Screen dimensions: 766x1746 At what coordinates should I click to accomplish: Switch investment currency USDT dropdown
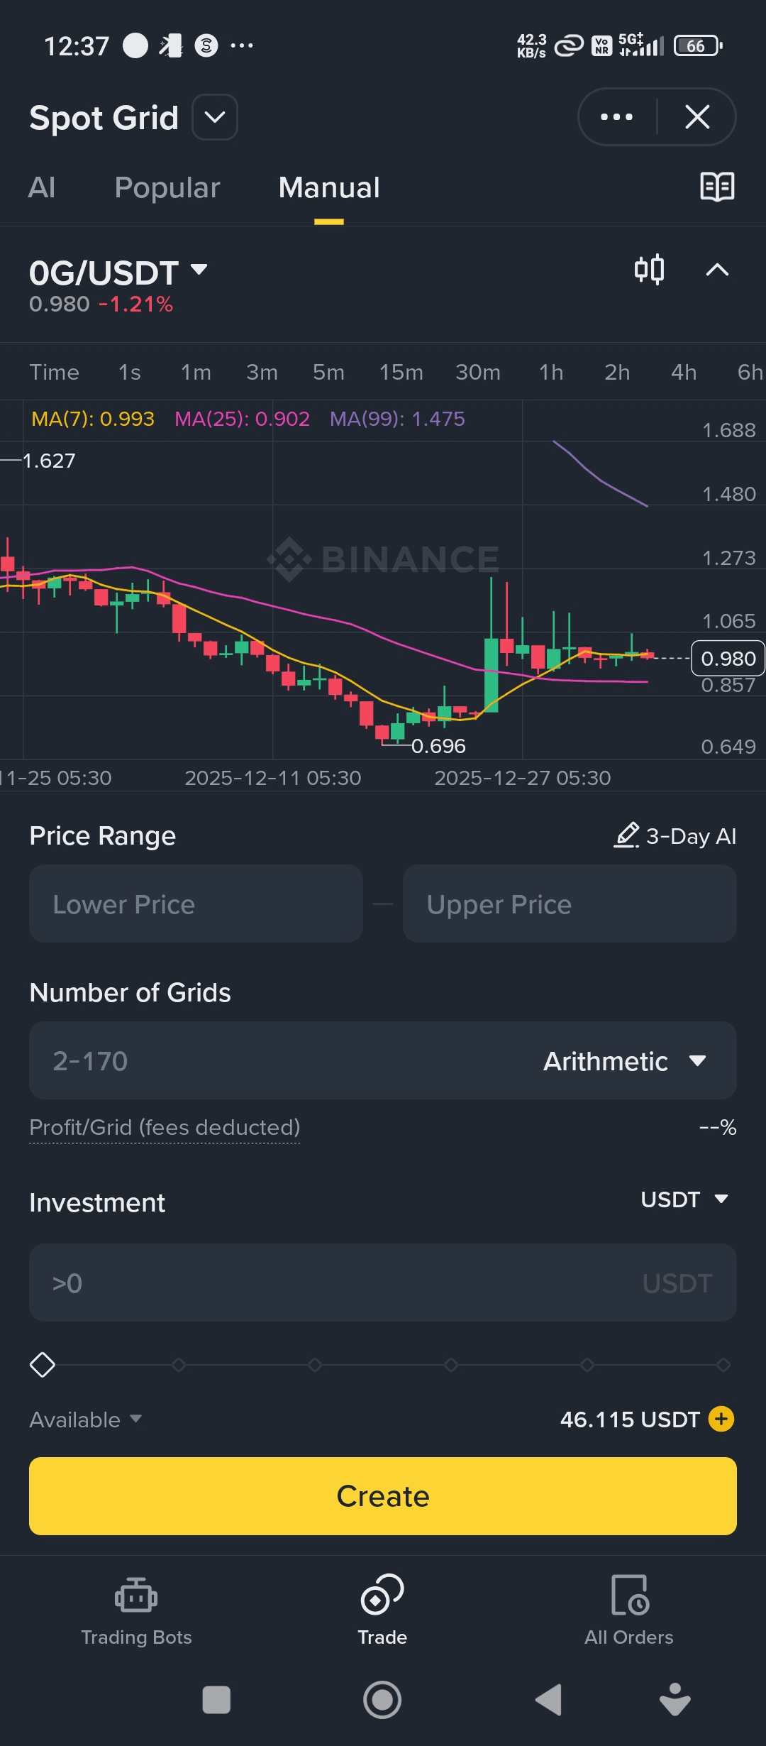click(684, 1199)
